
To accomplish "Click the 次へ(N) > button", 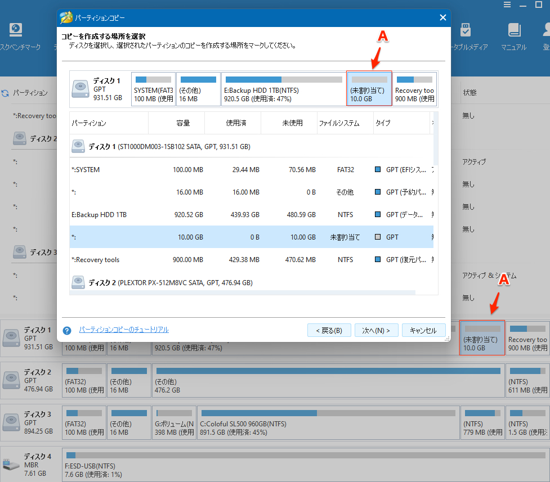I will coord(376,330).
